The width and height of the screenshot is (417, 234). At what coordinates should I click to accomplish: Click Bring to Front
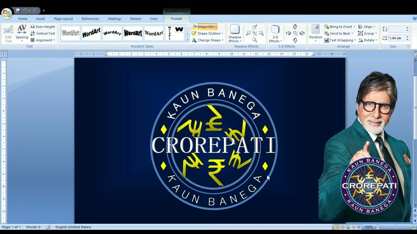340,27
